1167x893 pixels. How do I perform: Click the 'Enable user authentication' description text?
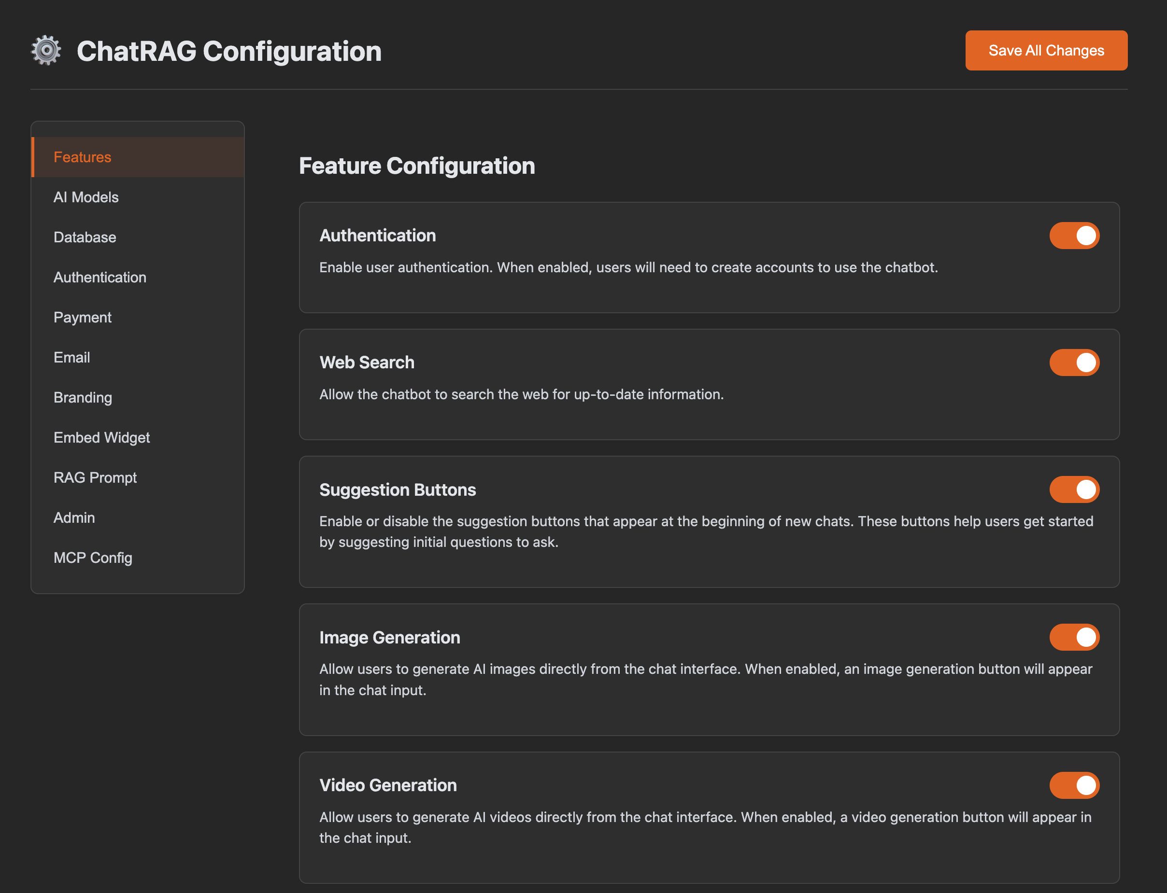click(x=628, y=267)
